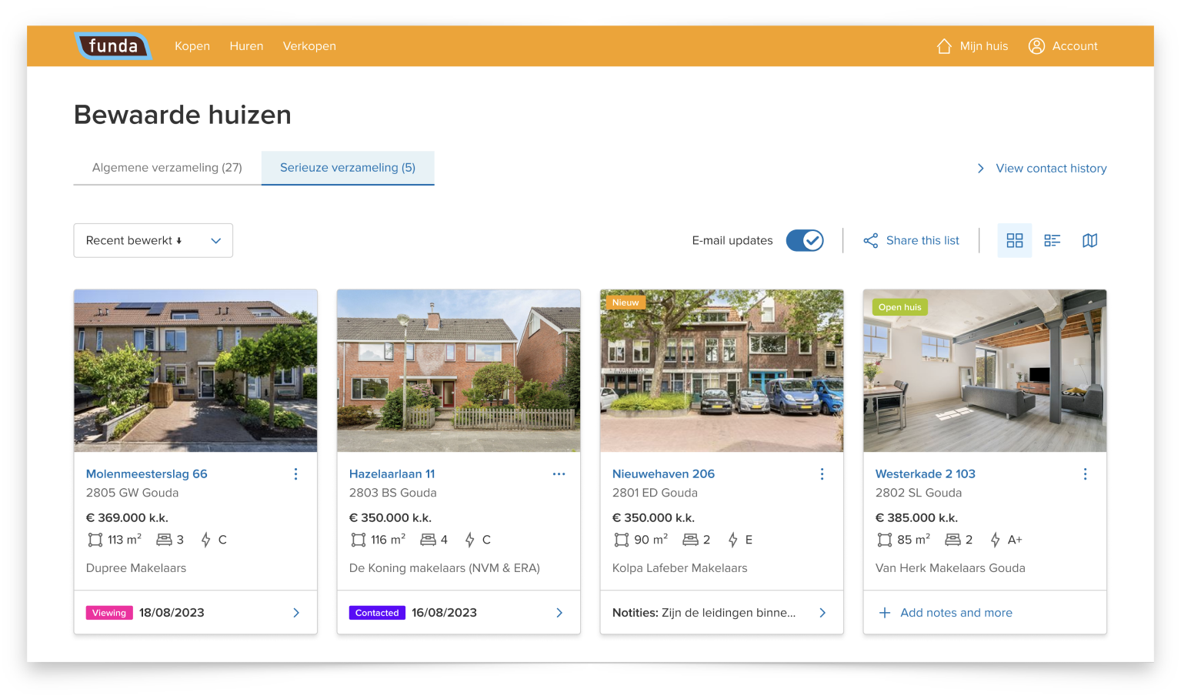Screen dimensions: 1181x696
Task: Click energy label icon on Molenmeesterslag 66
Action: tap(205, 540)
